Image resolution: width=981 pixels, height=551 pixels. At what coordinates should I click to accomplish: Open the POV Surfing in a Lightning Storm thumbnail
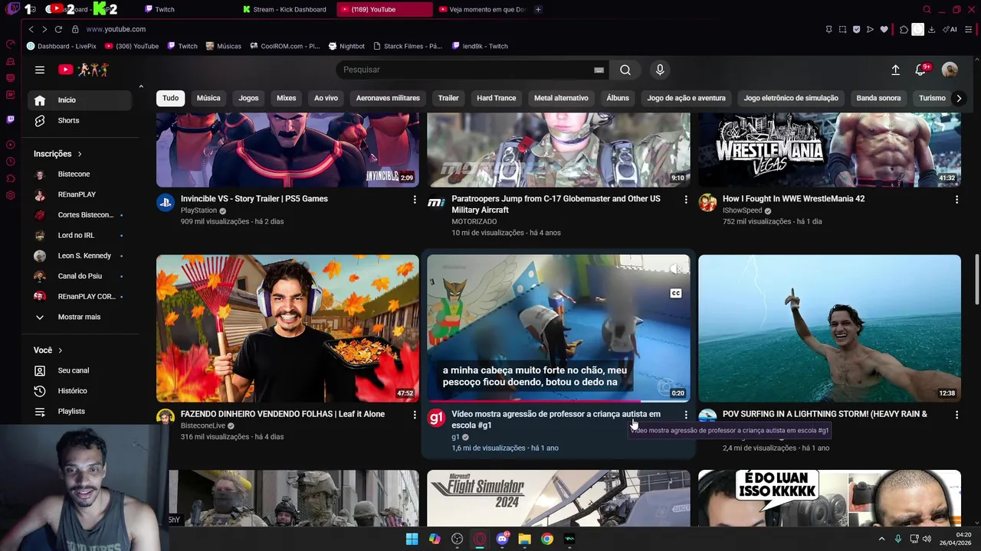tap(829, 328)
